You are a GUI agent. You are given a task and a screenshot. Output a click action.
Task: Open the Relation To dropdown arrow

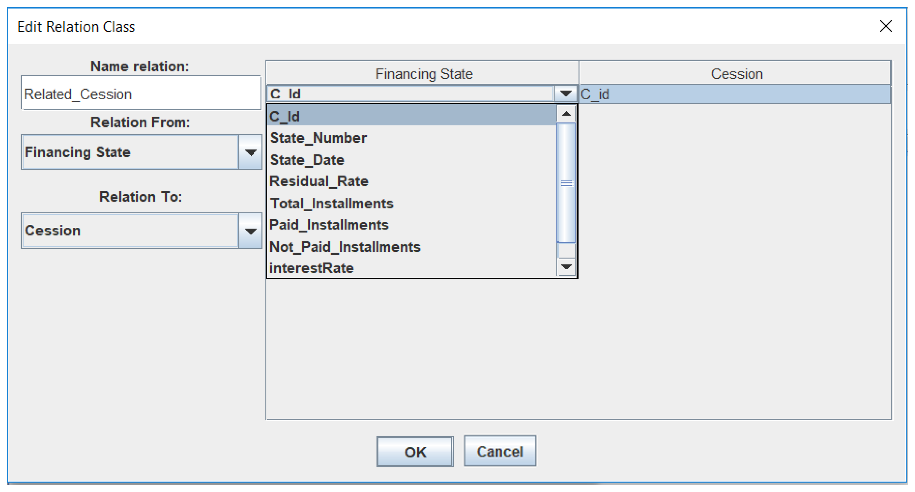(x=251, y=231)
